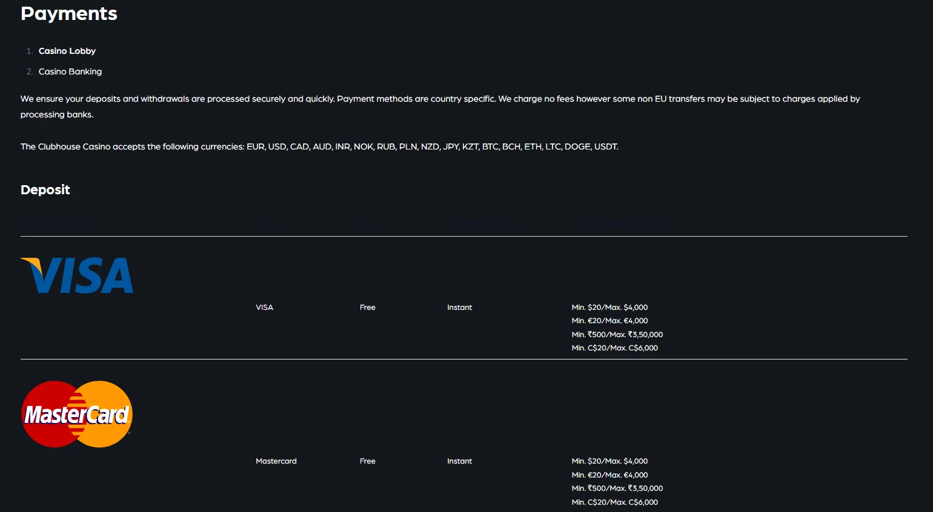Screen dimensions: 933x512
Task: Open the Casino Lobby breadcrumb link
Action: (x=67, y=51)
